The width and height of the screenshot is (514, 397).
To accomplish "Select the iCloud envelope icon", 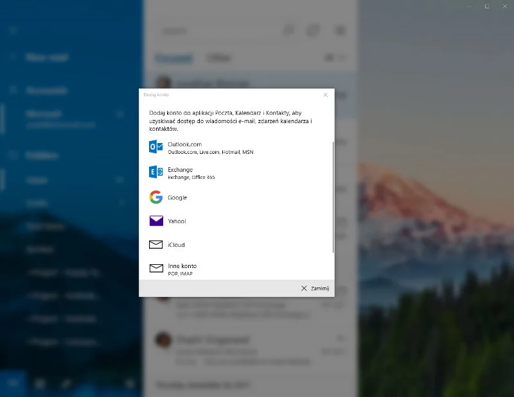I will pos(156,244).
